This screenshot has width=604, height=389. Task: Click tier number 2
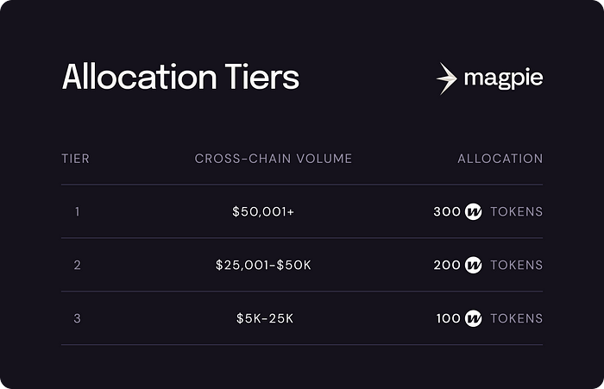[78, 265]
